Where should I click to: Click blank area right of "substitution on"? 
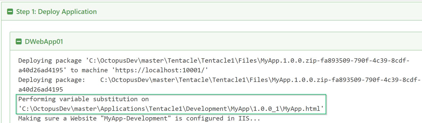tap(229, 99)
